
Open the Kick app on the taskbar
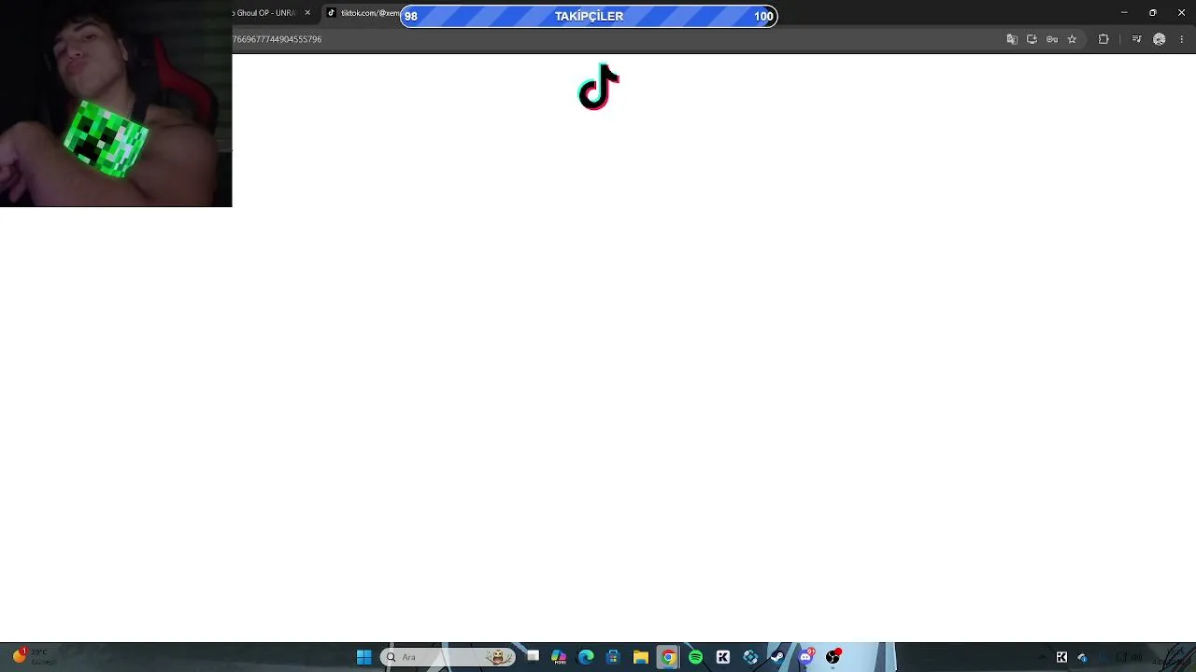click(722, 657)
